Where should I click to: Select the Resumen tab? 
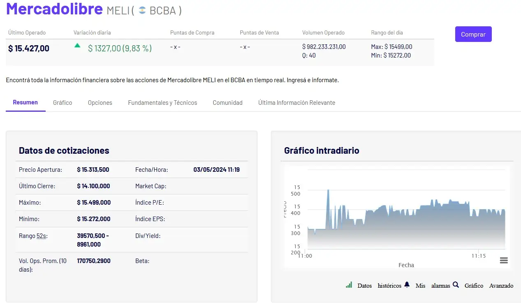click(25, 102)
